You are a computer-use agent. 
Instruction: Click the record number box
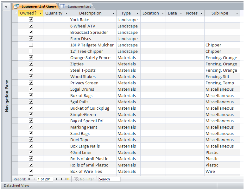pos(45,179)
